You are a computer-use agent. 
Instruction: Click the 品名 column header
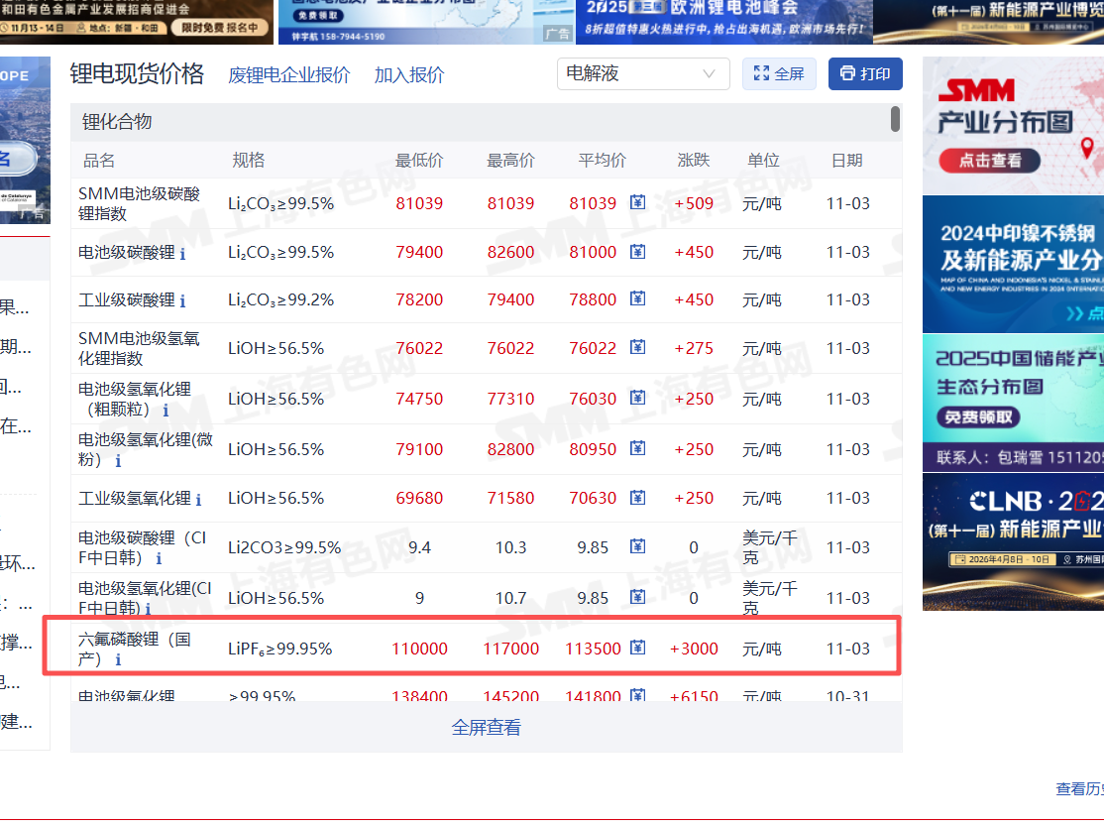[x=98, y=161]
